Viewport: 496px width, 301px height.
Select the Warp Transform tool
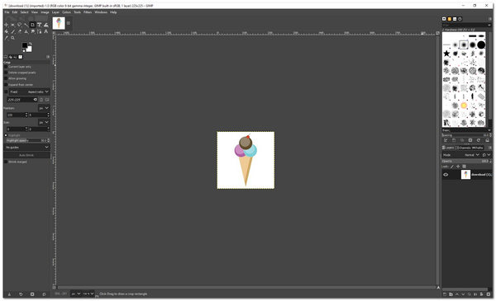[x=45, y=25]
